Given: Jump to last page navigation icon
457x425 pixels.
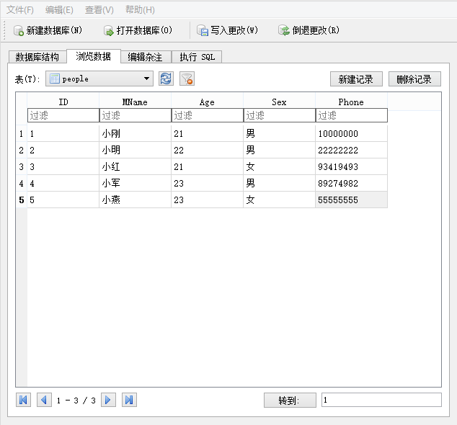Looking at the screenshot, I should pyautogui.click(x=129, y=400).
